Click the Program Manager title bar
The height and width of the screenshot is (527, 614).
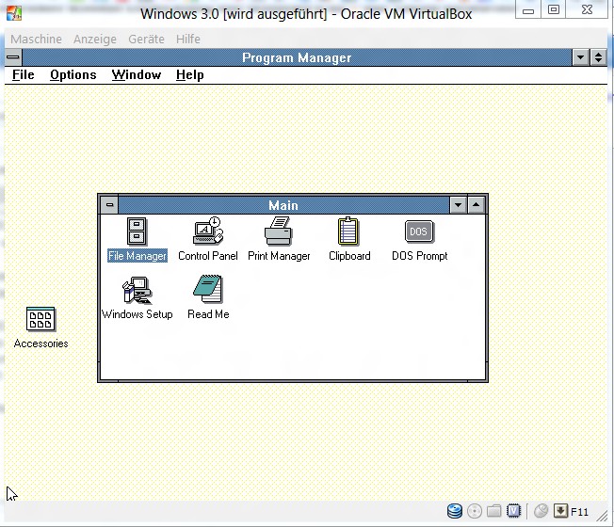(x=297, y=57)
